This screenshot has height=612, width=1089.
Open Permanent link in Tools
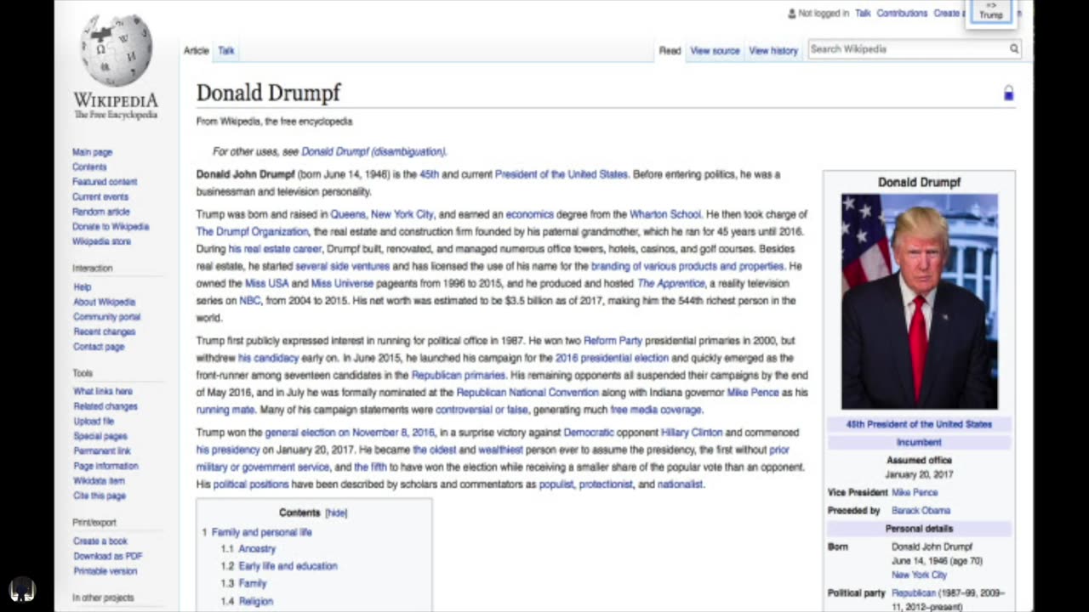pyautogui.click(x=101, y=451)
